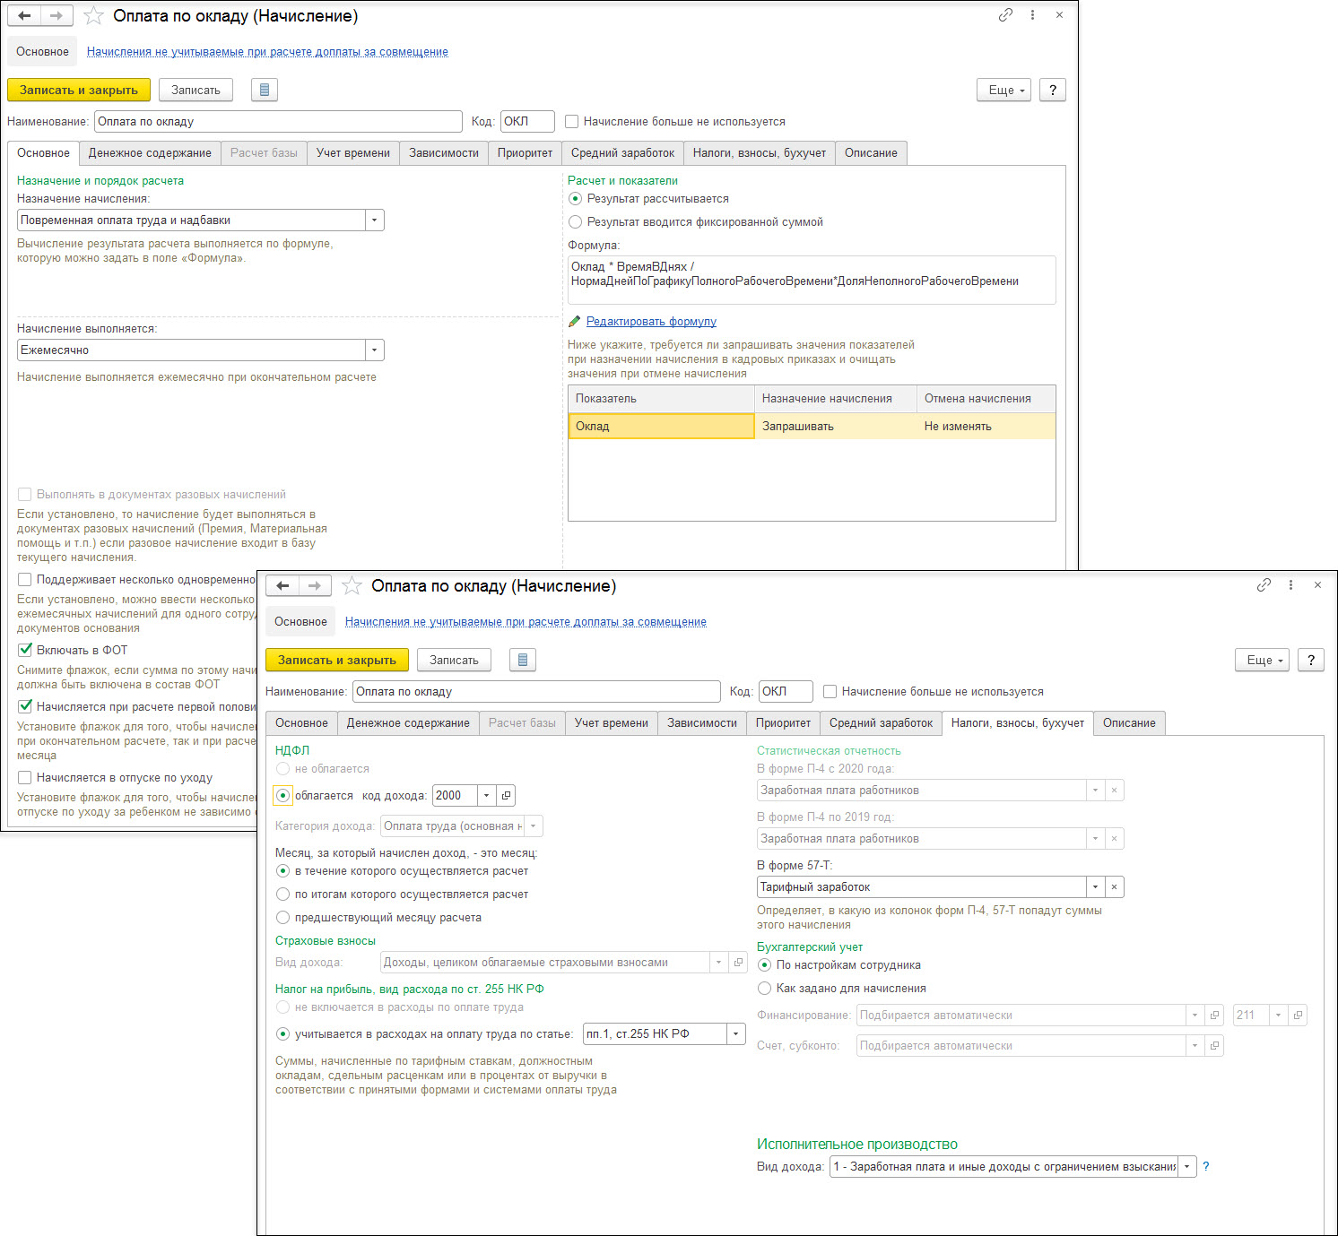Open the Еще menu in the front window
This screenshot has width=1338, height=1236.
[1262, 660]
